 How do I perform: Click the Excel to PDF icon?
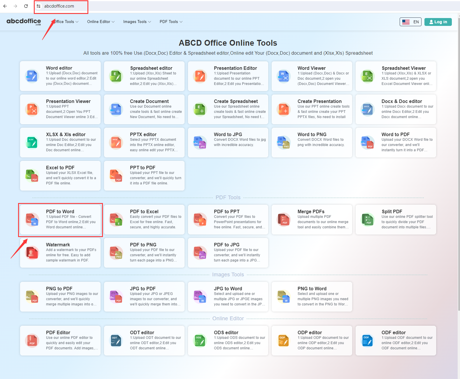point(32,176)
